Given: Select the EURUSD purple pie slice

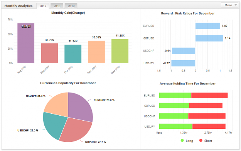Looking at the screenshot, I should (x=80, y=107).
